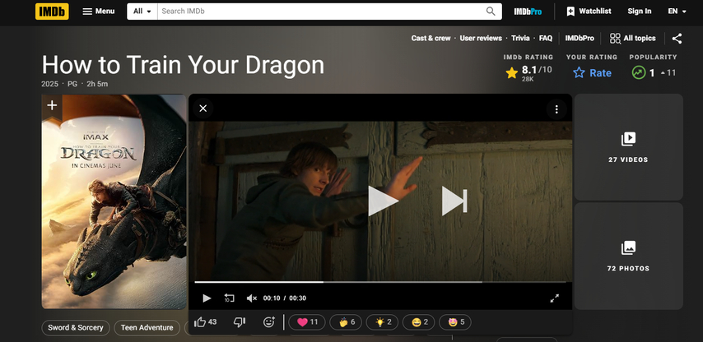
Task: Open video player more options menu
Action: (556, 109)
